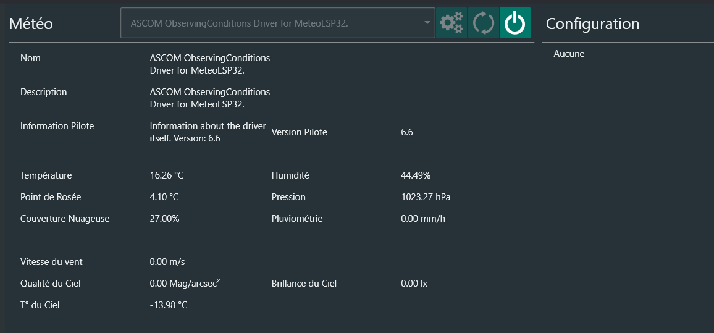Toggle the green power connect button

click(x=514, y=23)
